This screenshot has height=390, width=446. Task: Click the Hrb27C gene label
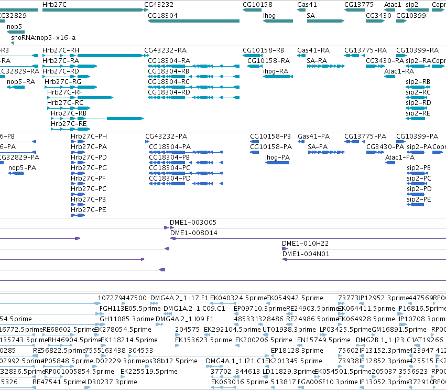click(x=55, y=5)
